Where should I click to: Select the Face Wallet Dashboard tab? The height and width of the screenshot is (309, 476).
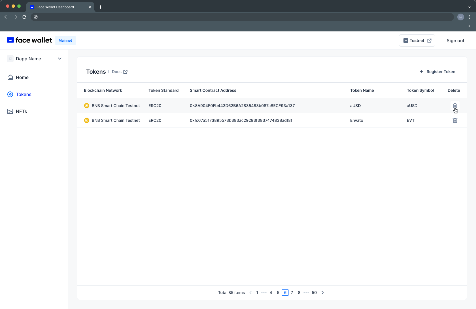coord(60,7)
